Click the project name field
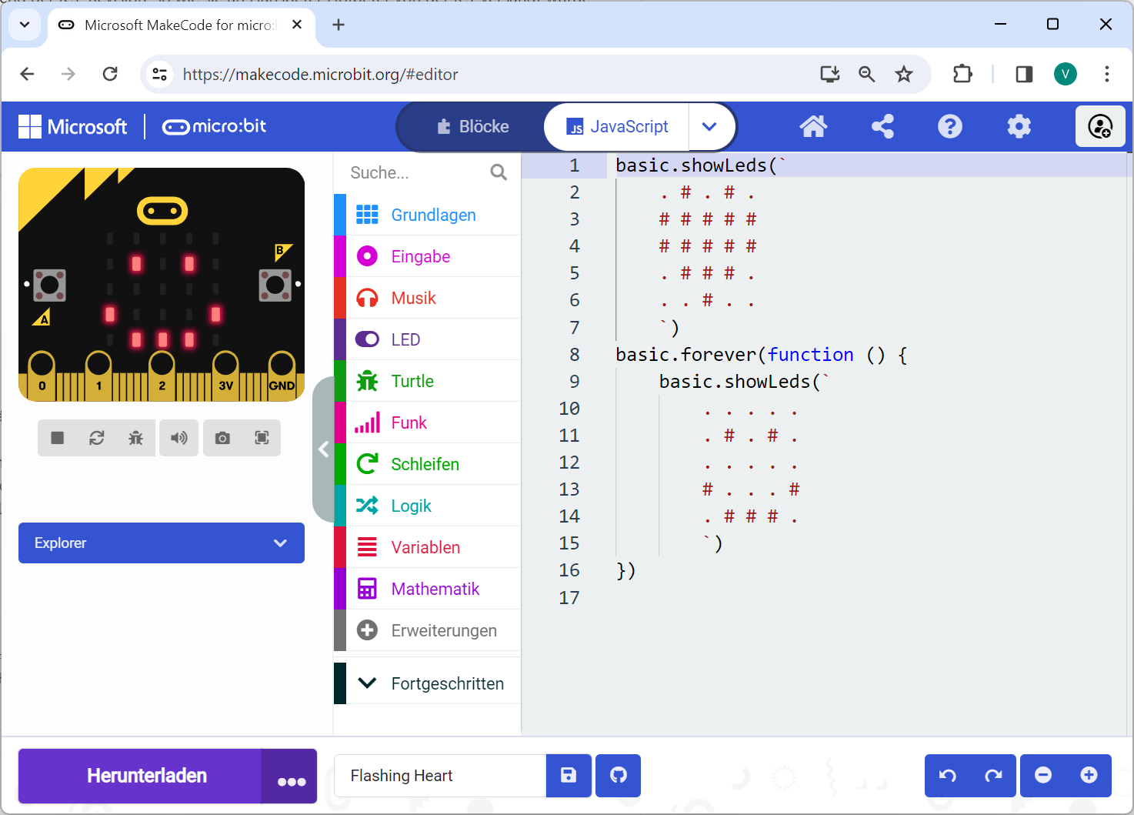Screen dimensions: 1134x815 pos(440,775)
